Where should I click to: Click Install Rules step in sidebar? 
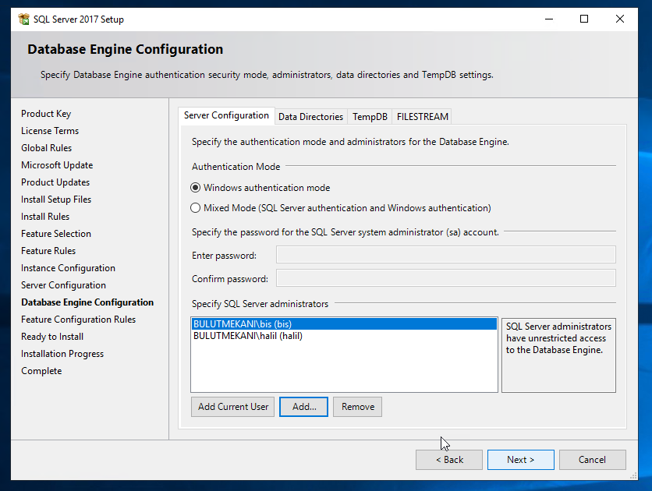(45, 217)
